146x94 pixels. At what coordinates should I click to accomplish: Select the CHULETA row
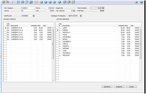click(x=97, y=46)
